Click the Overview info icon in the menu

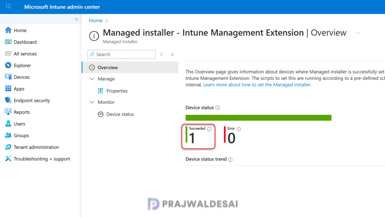tap(92, 67)
